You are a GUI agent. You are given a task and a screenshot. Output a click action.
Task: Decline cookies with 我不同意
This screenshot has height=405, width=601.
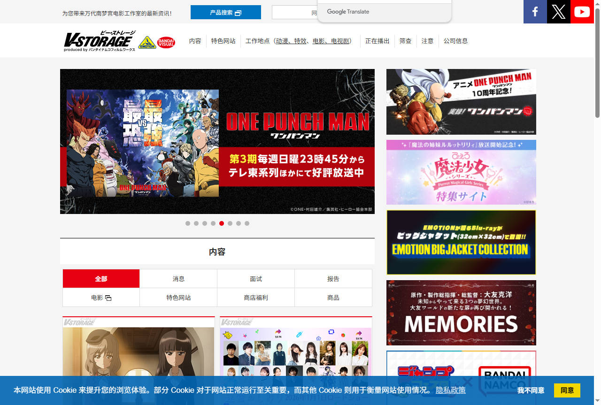[x=531, y=390]
